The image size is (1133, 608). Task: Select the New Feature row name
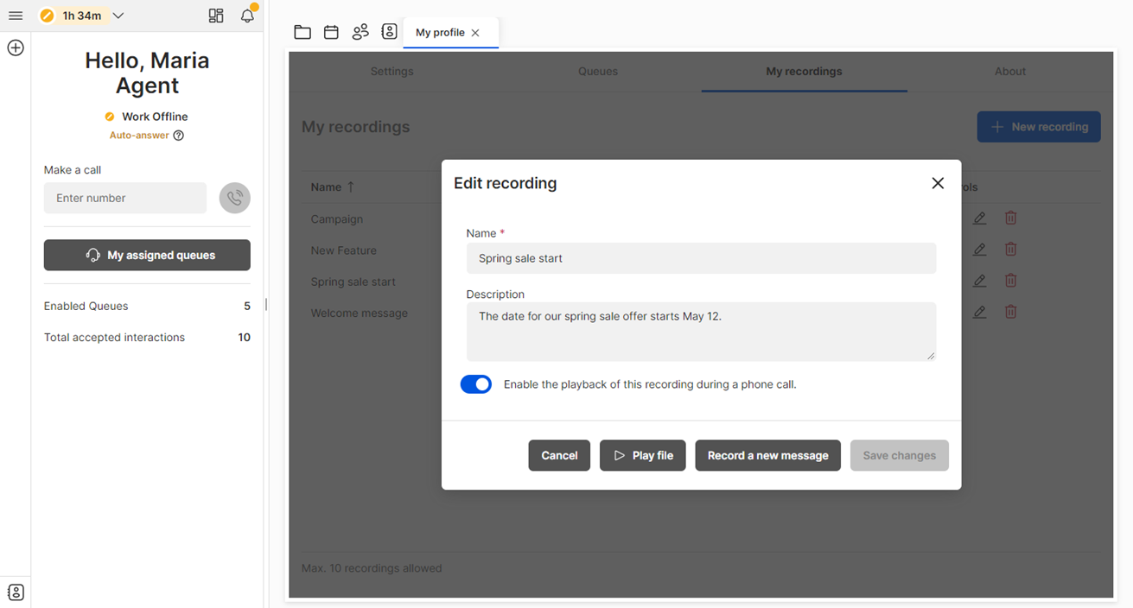click(344, 250)
